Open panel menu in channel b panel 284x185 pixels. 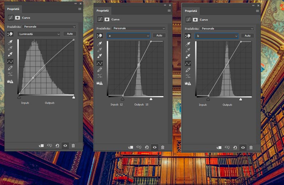[257, 11]
